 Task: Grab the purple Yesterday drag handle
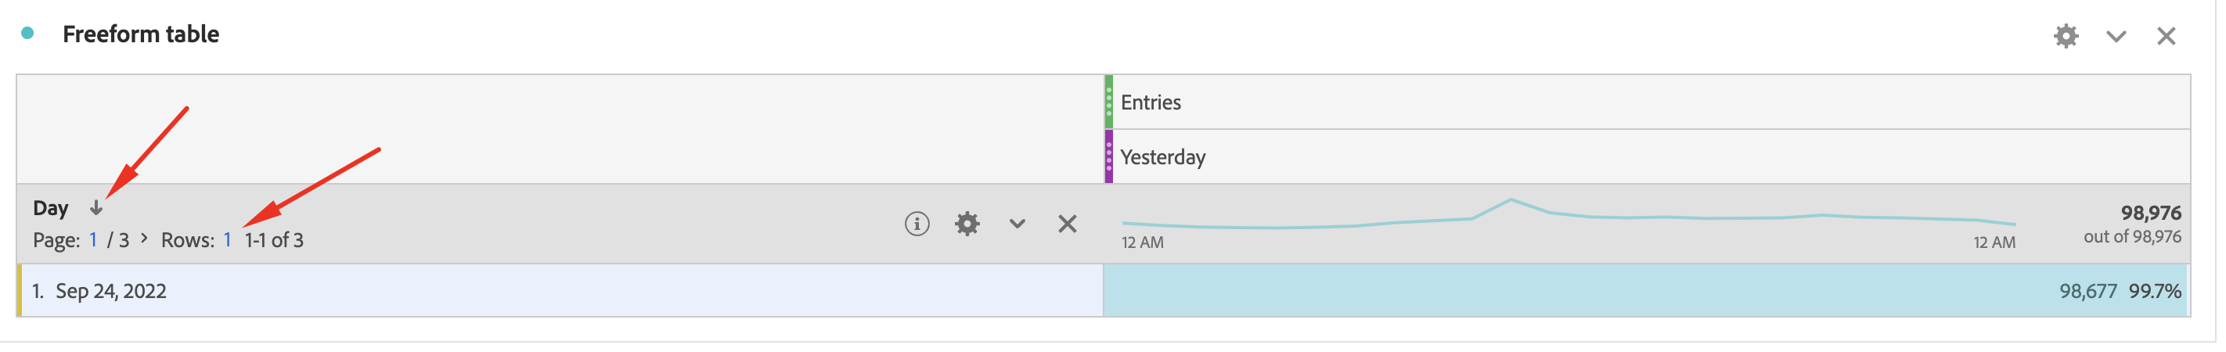[1108, 157]
